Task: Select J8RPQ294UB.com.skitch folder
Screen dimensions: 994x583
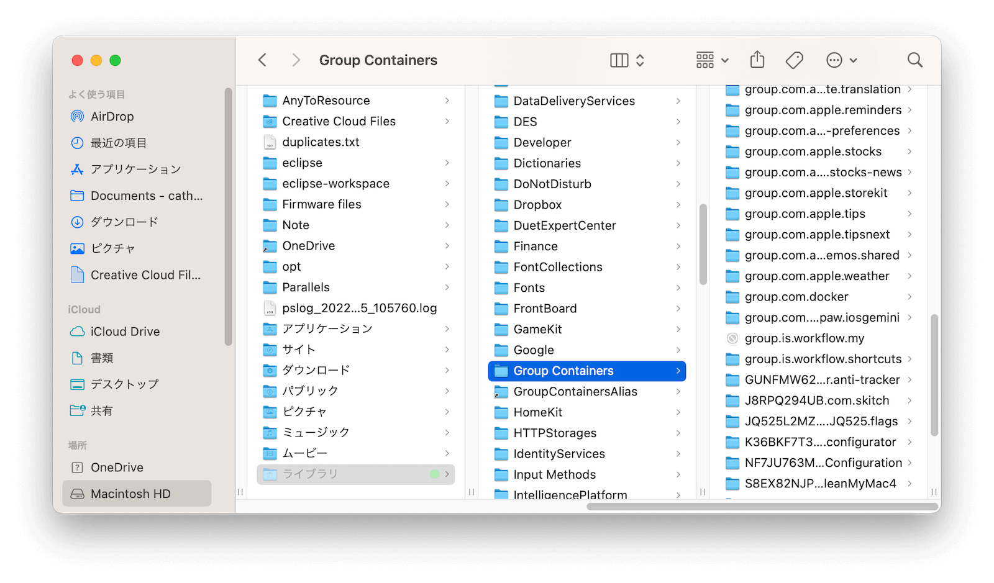Action: tap(818, 400)
